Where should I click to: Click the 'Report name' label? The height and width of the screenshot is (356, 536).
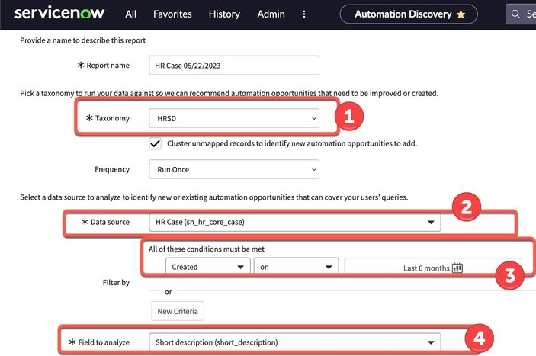click(x=108, y=66)
